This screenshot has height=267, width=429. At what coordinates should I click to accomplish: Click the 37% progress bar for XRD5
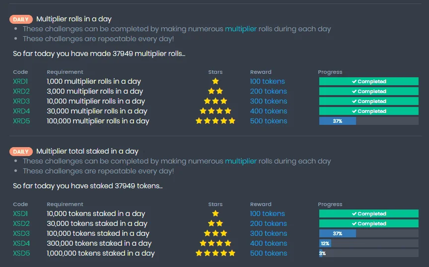coord(368,121)
